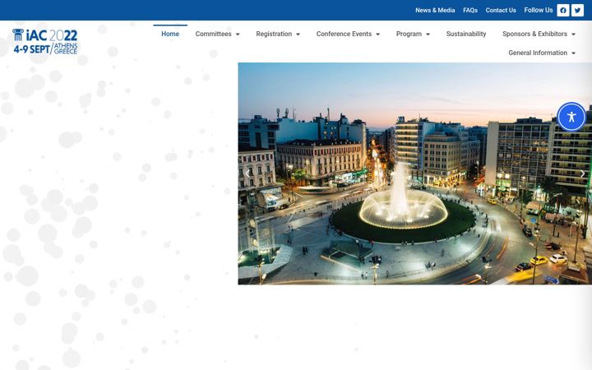Open the Contact Us link
This screenshot has width=592, height=370.
pos(501,10)
